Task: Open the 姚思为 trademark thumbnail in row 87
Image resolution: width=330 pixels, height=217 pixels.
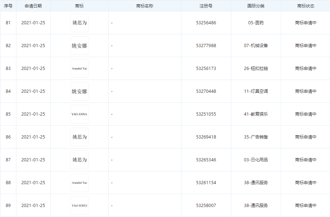Action: (79, 160)
